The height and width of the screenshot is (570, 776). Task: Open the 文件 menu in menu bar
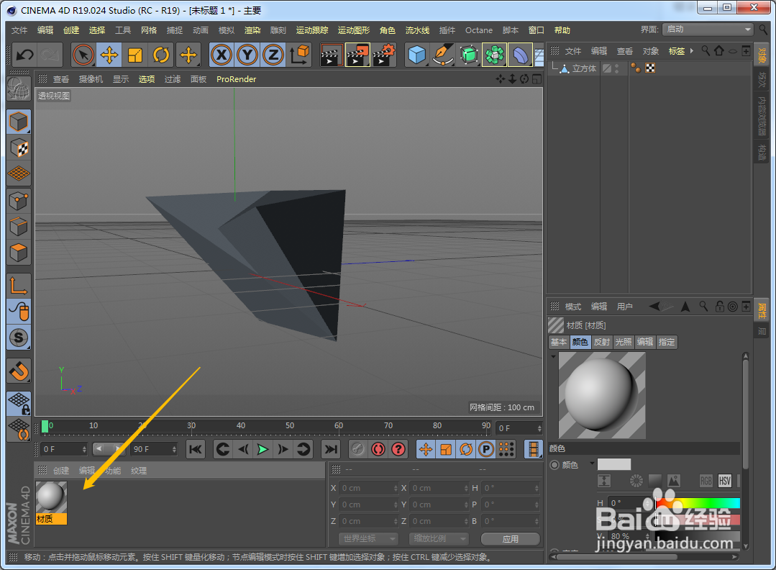pos(19,30)
